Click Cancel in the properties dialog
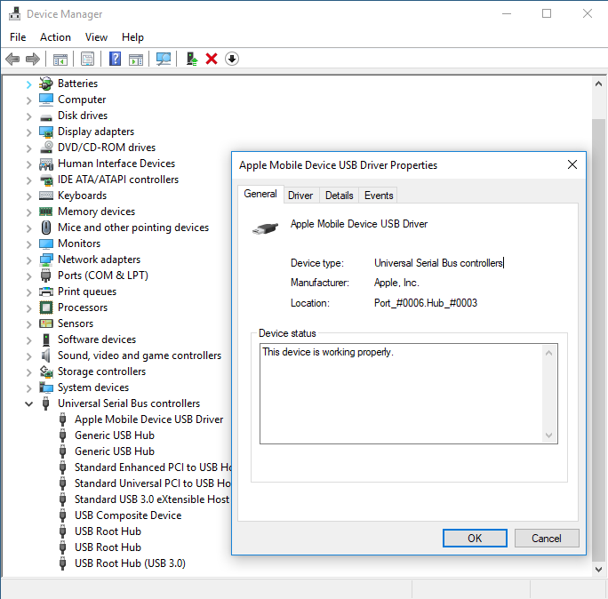Screen dimensions: 608x599 click(546, 538)
